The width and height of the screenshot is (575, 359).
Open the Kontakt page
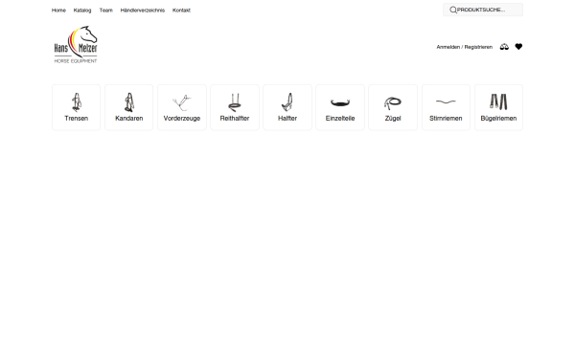pyautogui.click(x=181, y=11)
